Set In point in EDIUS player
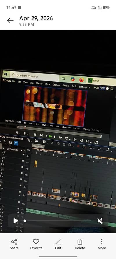Viewport: 116px width, 259px height. (x=17, y=133)
